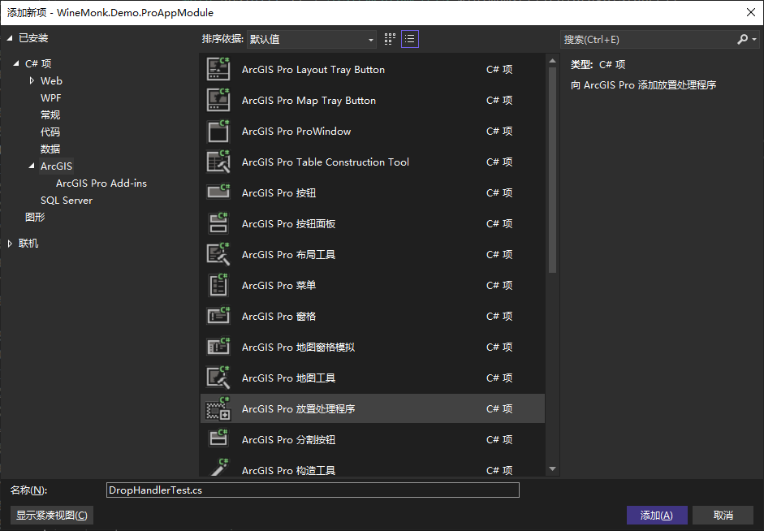Click the ArcGIS Pro 菜单 template icon
Screen dimensions: 764x531
click(218, 285)
